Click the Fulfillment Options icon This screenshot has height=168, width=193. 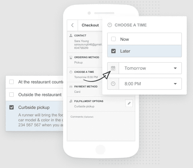tap(71, 101)
